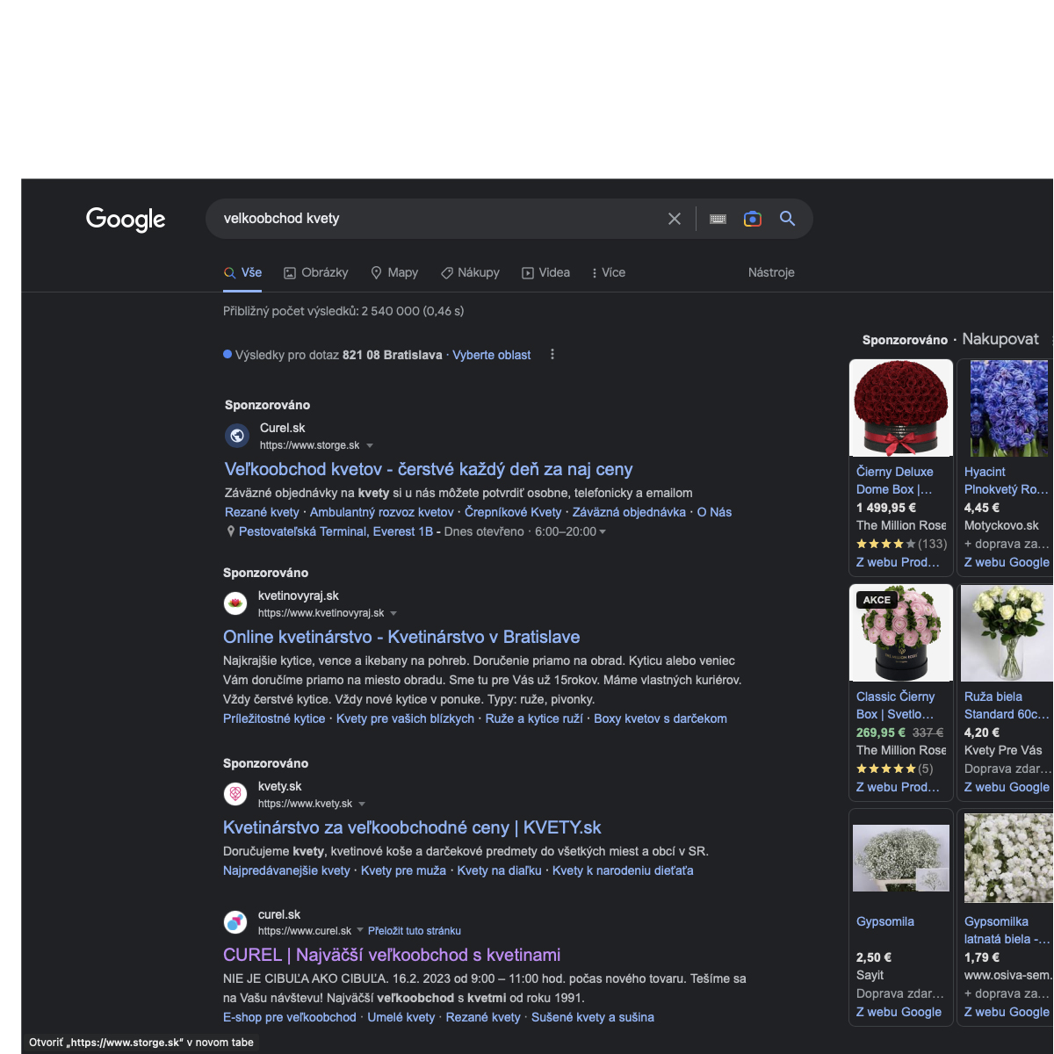Image resolution: width=1054 pixels, height=1054 pixels.
Task: Click the location pin before Pestovateľská Terminal
Action: 231,531
